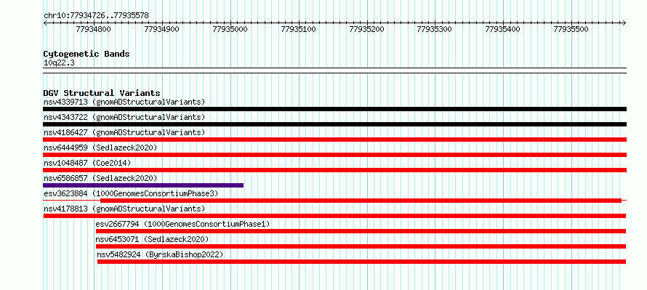Viewport: 647px width, 290px height.
Task: Select the black bar under nsv4339713
Action: point(334,109)
